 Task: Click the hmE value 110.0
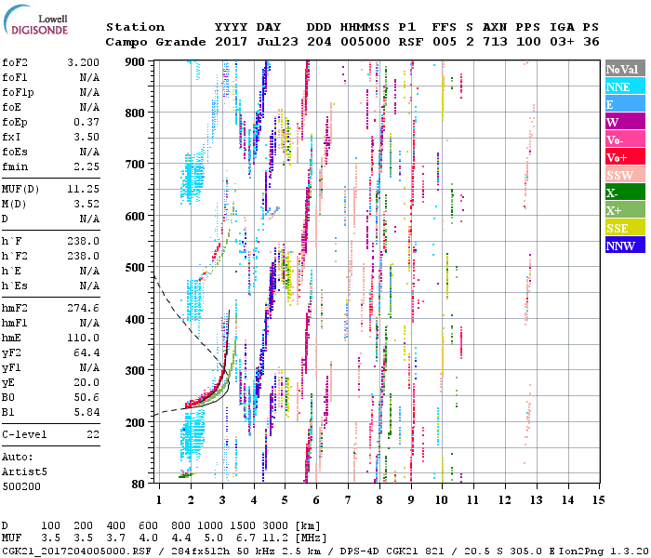point(83,338)
